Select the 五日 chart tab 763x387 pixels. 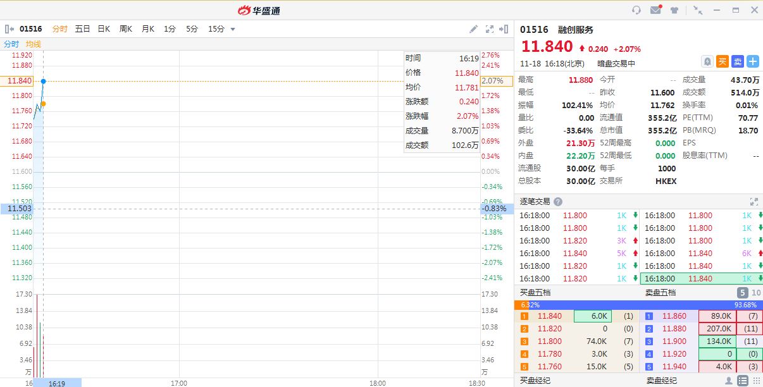point(82,29)
